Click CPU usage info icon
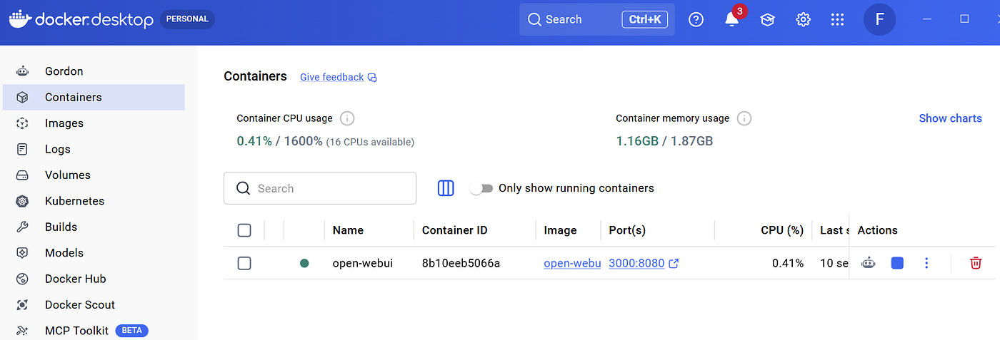 click(347, 118)
